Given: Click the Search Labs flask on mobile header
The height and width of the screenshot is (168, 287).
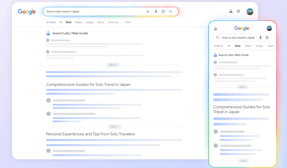Looking at the screenshot, I should click(216, 28).
